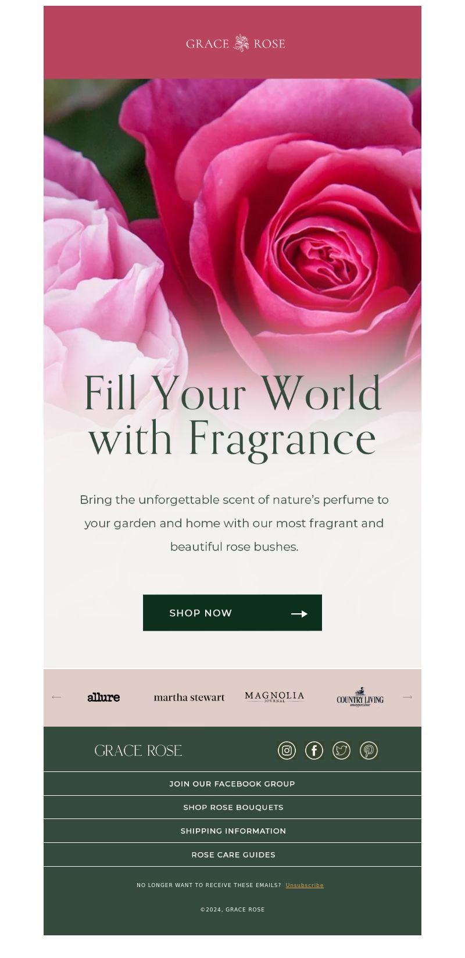Open the Pinterest icon in footer
Image resolution: width=465 pixels, height=958 pixels.
(x=369, y=750)
